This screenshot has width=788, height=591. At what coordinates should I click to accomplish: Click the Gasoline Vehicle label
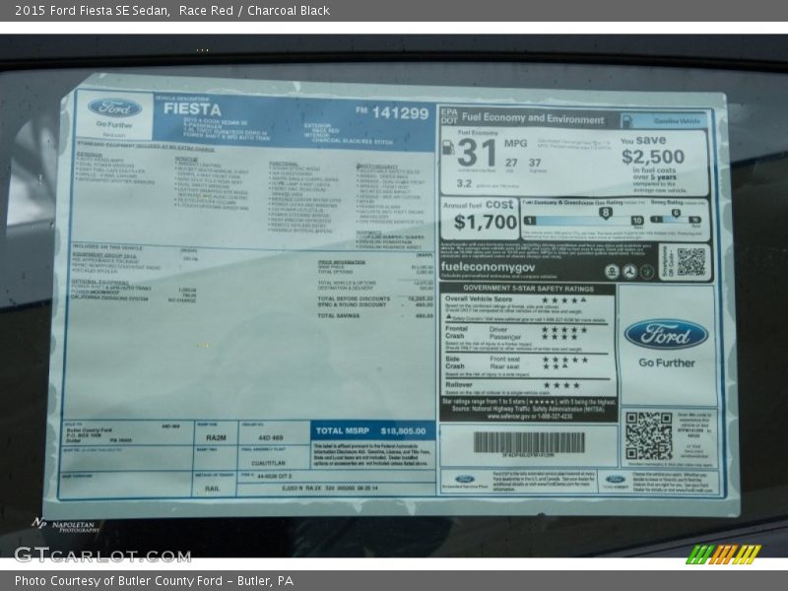coord(677,121)
